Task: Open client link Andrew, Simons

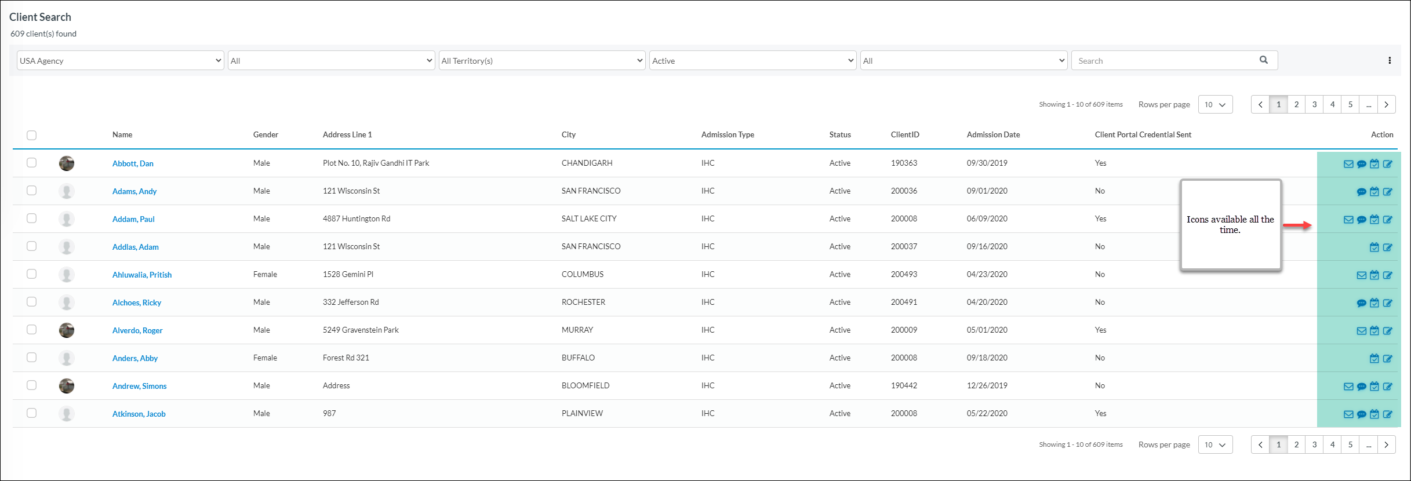Action: coord(139,386)
